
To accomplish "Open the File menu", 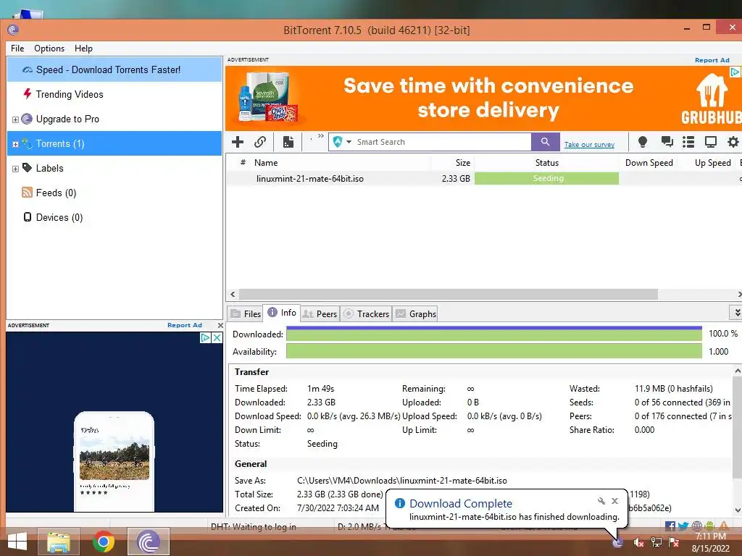I will (17, 49).
